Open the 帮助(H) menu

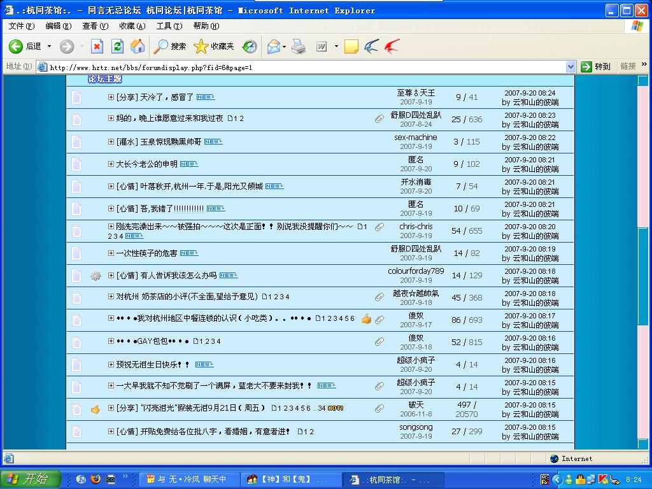206,26
